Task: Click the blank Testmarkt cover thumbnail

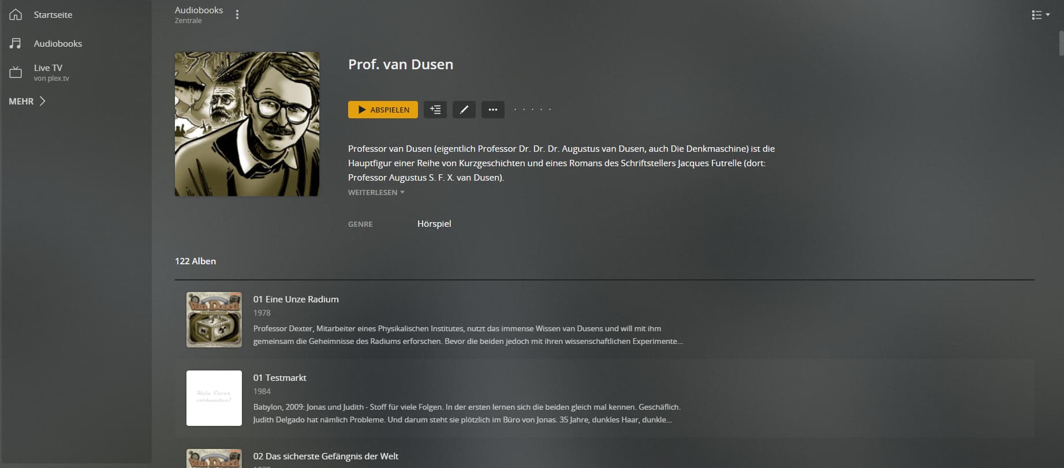Action: point(214,398)
